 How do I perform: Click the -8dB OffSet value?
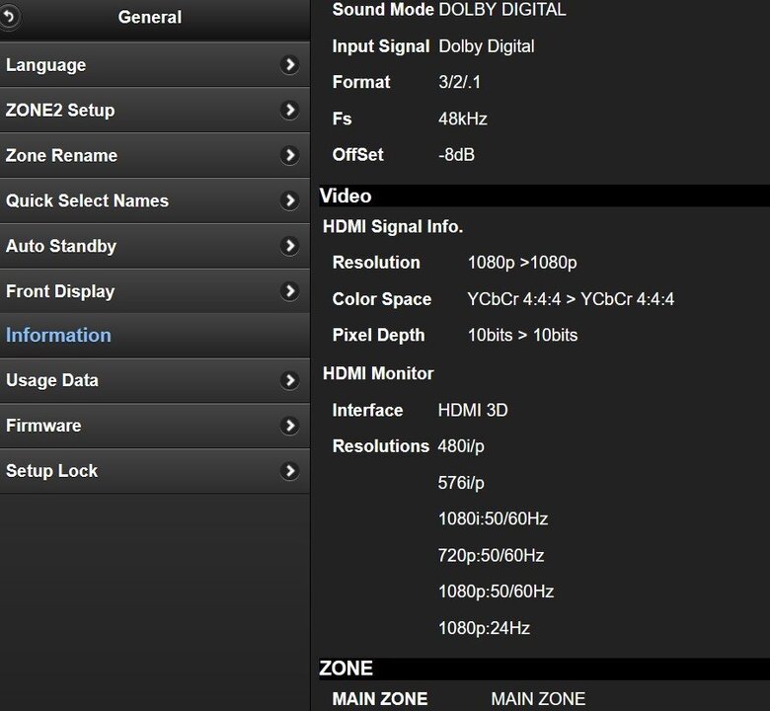point(456,155)
